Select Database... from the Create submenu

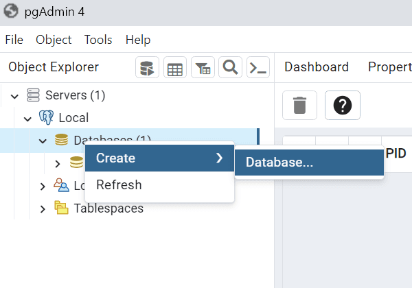point(279,163)
